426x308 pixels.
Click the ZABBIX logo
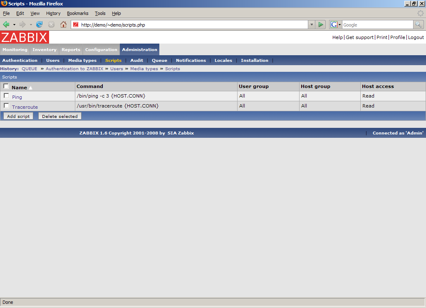[25, 37]
